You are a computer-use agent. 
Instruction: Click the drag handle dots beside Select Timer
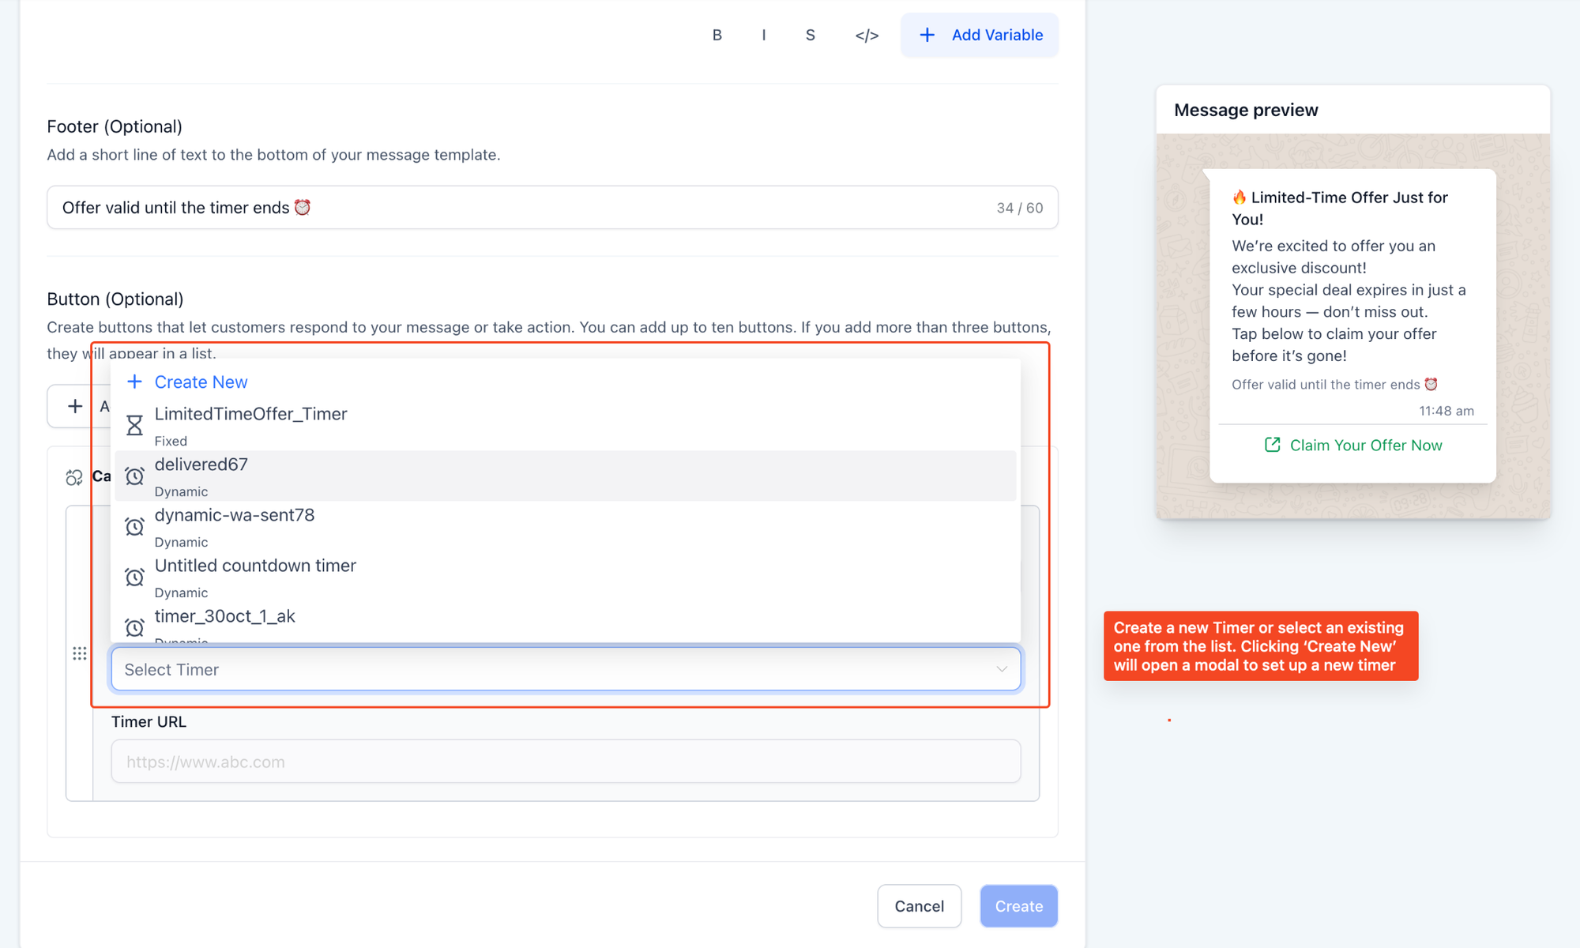(80, 653)
